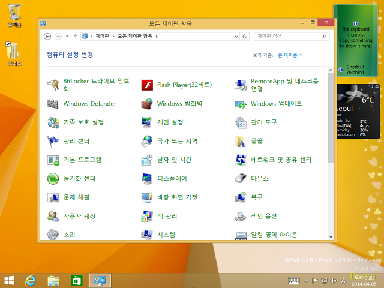Go back with the back arrow
Viewport: 384px width, 288px height.
(x=47, y=37)
